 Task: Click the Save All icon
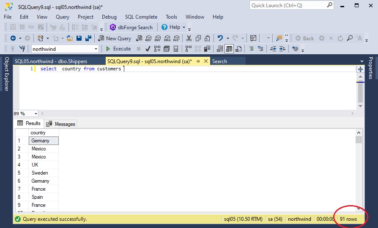(88, 38)
